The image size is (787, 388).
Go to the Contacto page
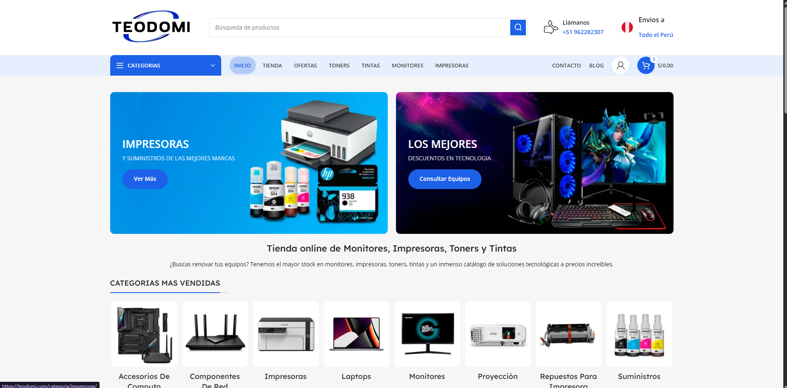click(567, 65)
